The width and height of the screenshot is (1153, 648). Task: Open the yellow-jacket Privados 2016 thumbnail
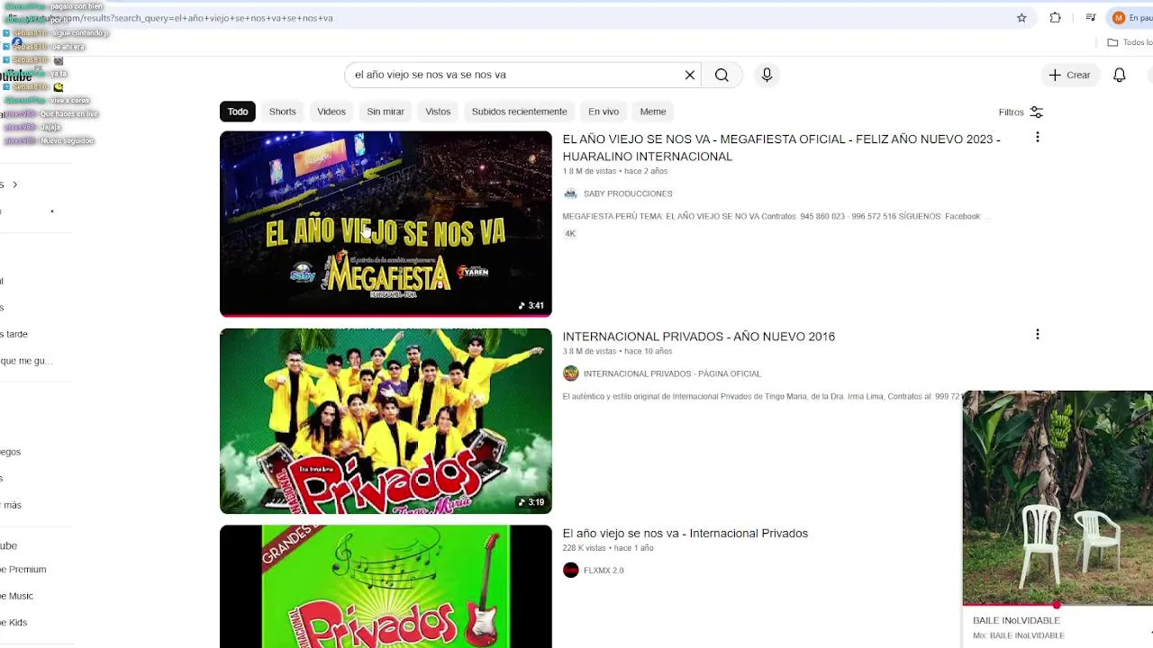click(386, 421)
